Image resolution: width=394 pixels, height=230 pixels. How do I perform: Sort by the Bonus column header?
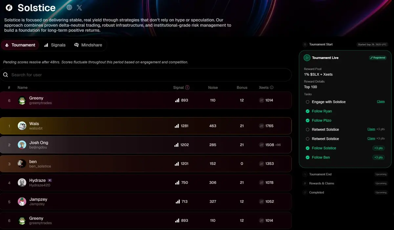tap(242, 88)
